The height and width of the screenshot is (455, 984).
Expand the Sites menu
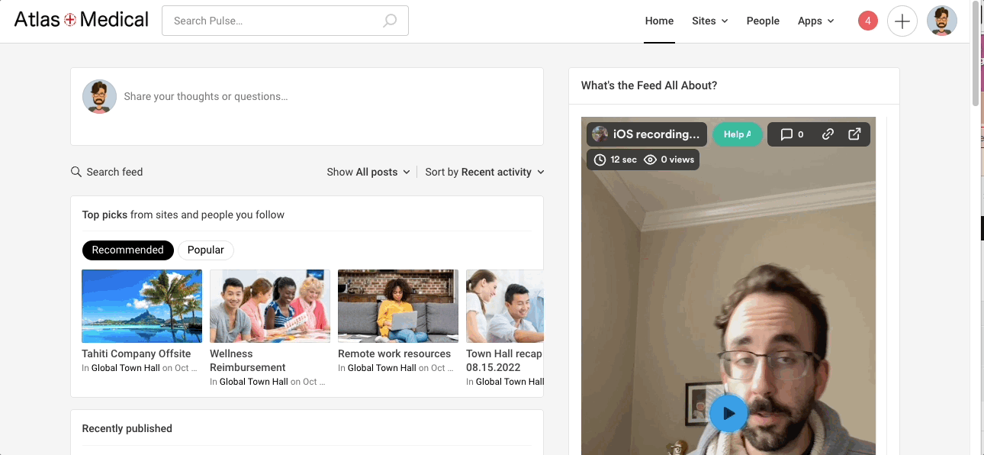tap(710, 21)
